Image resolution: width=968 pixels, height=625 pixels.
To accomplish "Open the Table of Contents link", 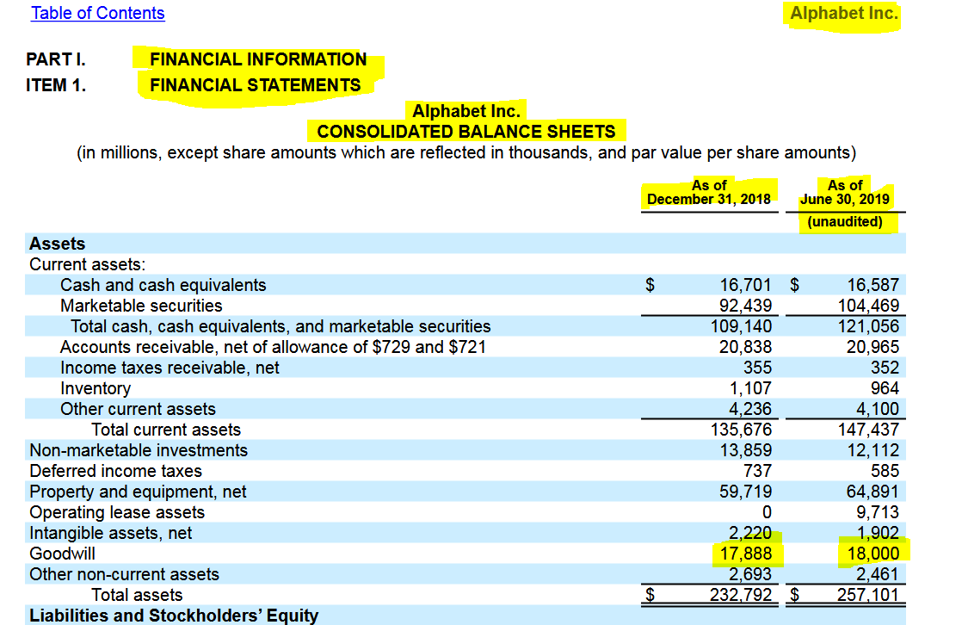I will tap(97, 13).
